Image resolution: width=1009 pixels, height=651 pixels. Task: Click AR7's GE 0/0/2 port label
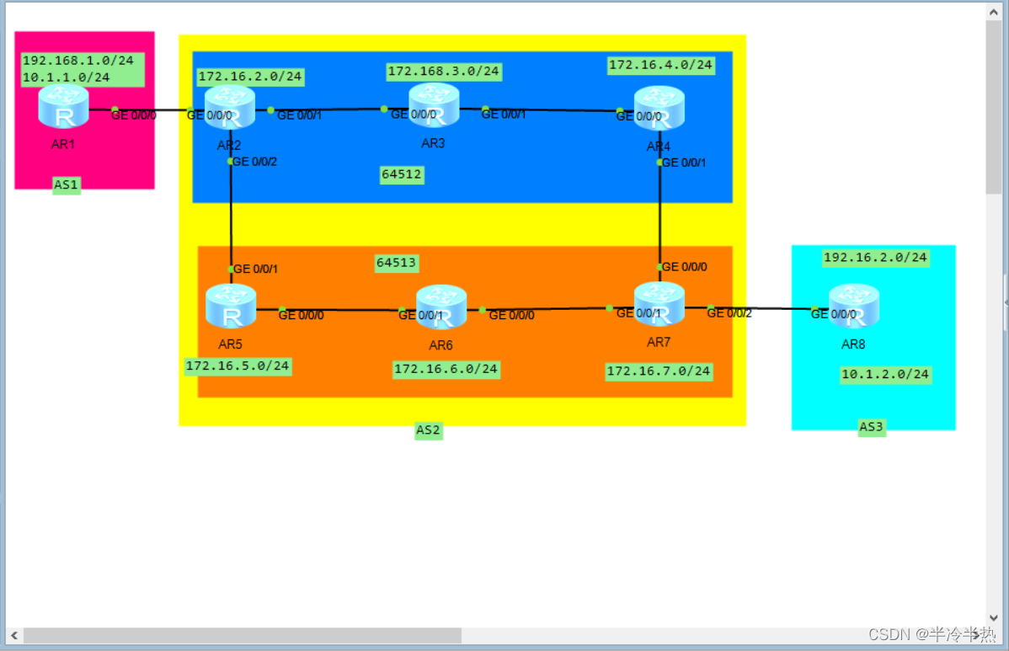point(729,313)
